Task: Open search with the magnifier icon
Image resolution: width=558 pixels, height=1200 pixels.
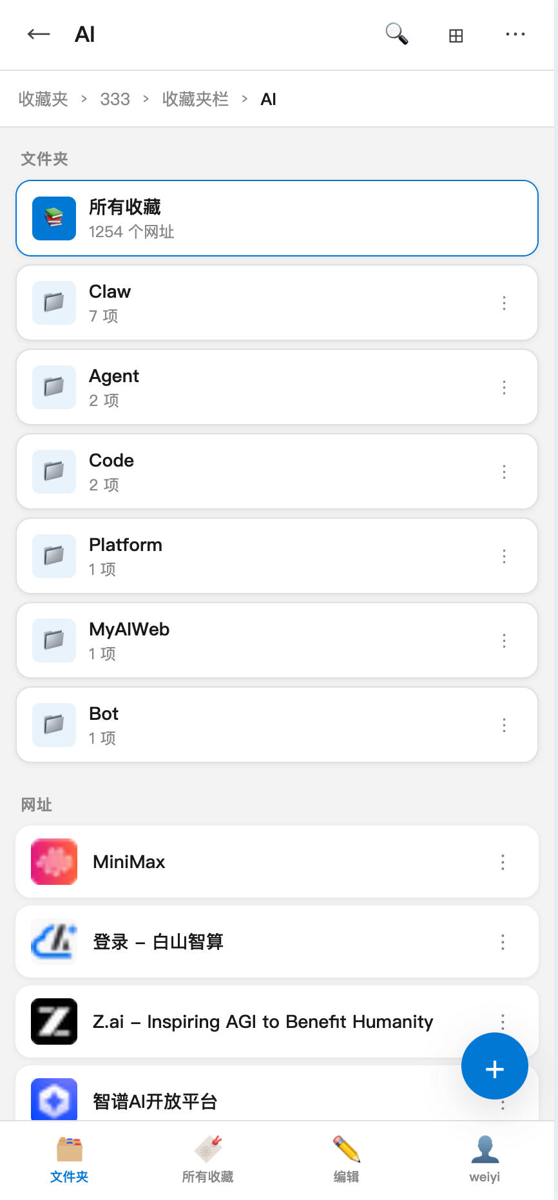Action: coord(396,34)
